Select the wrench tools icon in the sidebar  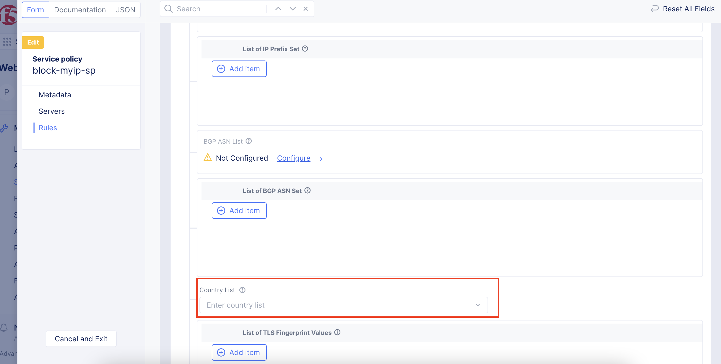[4, 128]
